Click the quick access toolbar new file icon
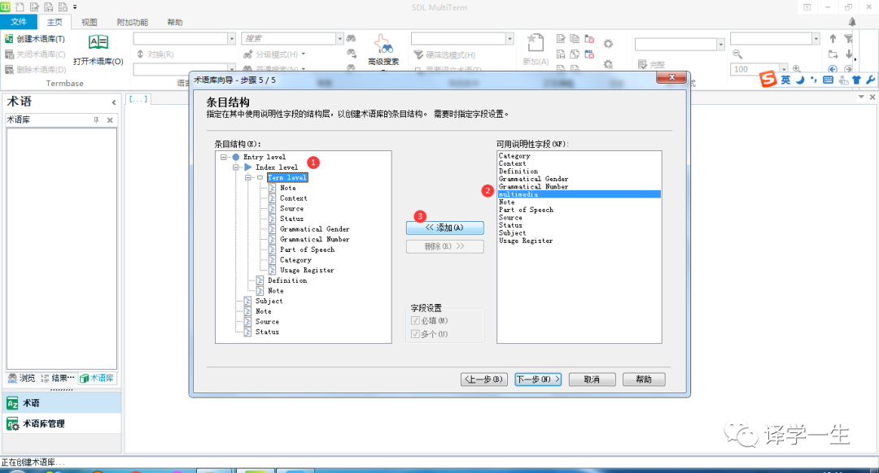879x473 pixels. click(20, 7)
